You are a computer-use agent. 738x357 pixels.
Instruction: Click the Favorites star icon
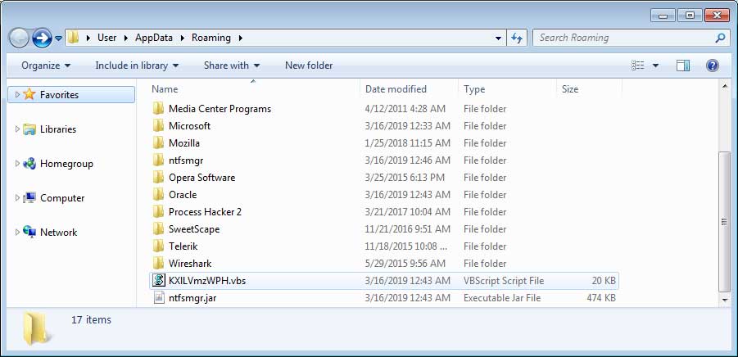(x=29, y=94)
